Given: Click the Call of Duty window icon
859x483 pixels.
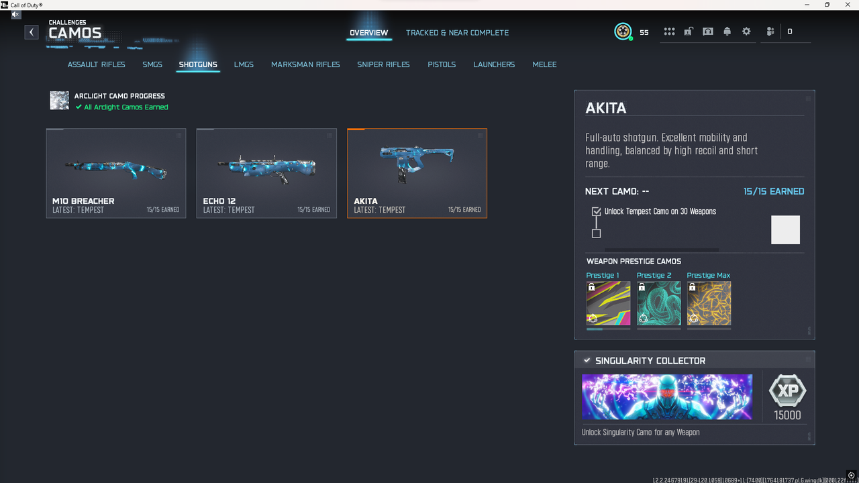Looking at the screenshot, I should pos(5,5).
